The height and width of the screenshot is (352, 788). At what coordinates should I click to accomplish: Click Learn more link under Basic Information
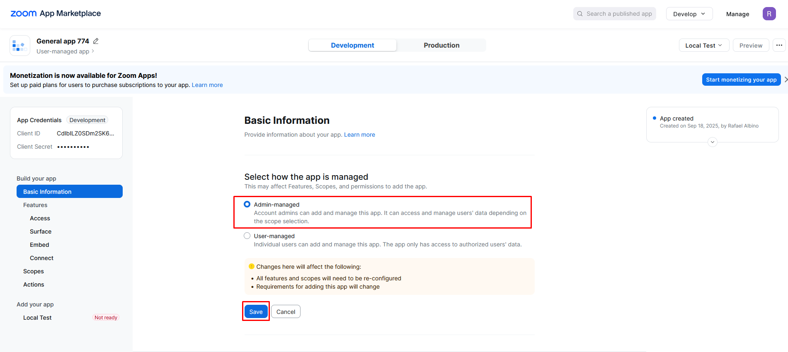[x=359, y=135]
